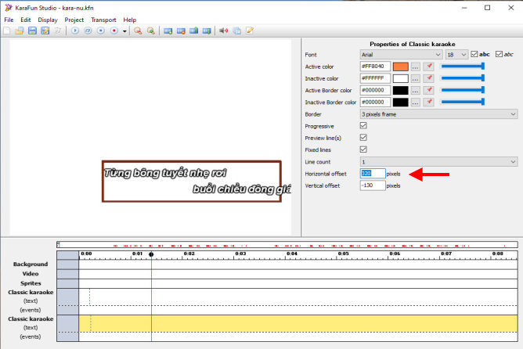Open the Project menu
This screenshot has width=523, height=349.
coord(74,20)
